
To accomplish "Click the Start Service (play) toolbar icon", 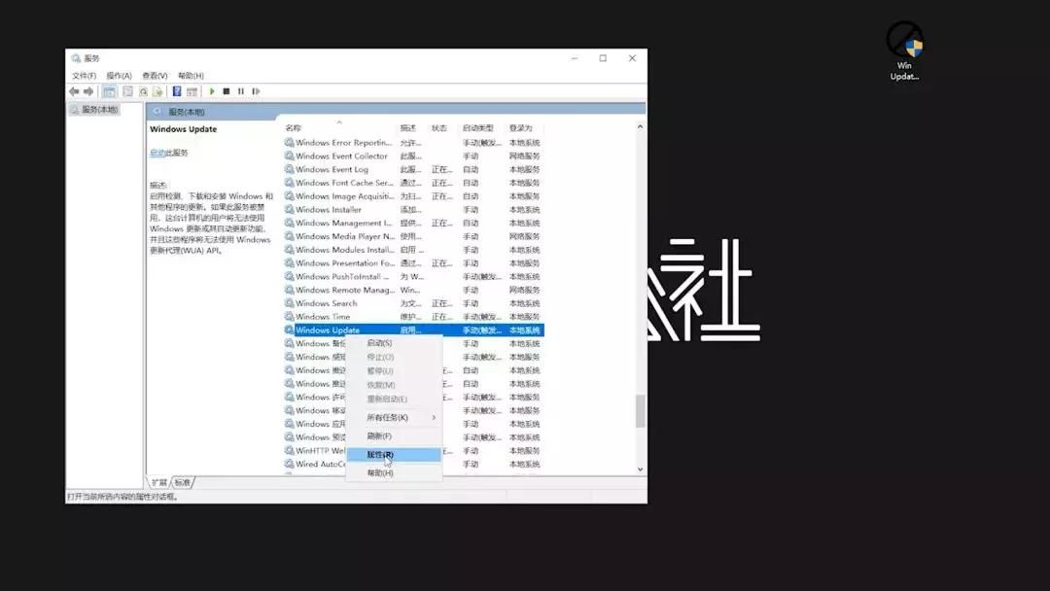I will [212, 90].
